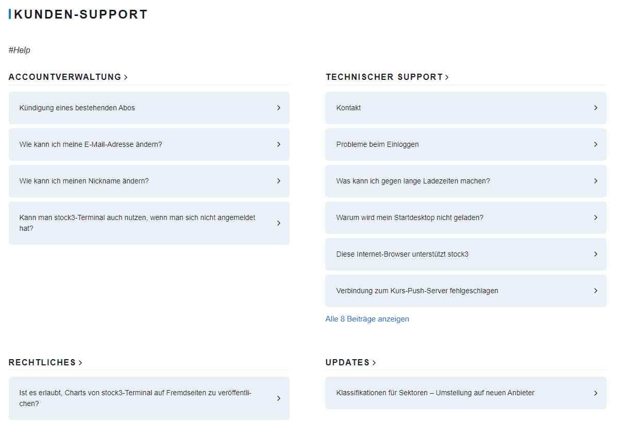The image size is (618, 421).
Task: Open the Accountverwaltung category heading
Action: click(x=65, y=77)
